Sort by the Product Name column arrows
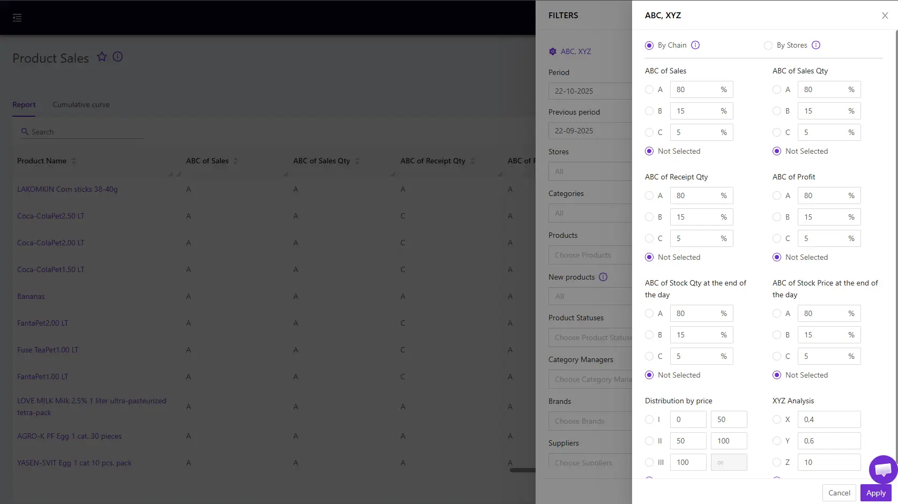The image size is (898, 504). pyautogui.click(x=73, y=161)
